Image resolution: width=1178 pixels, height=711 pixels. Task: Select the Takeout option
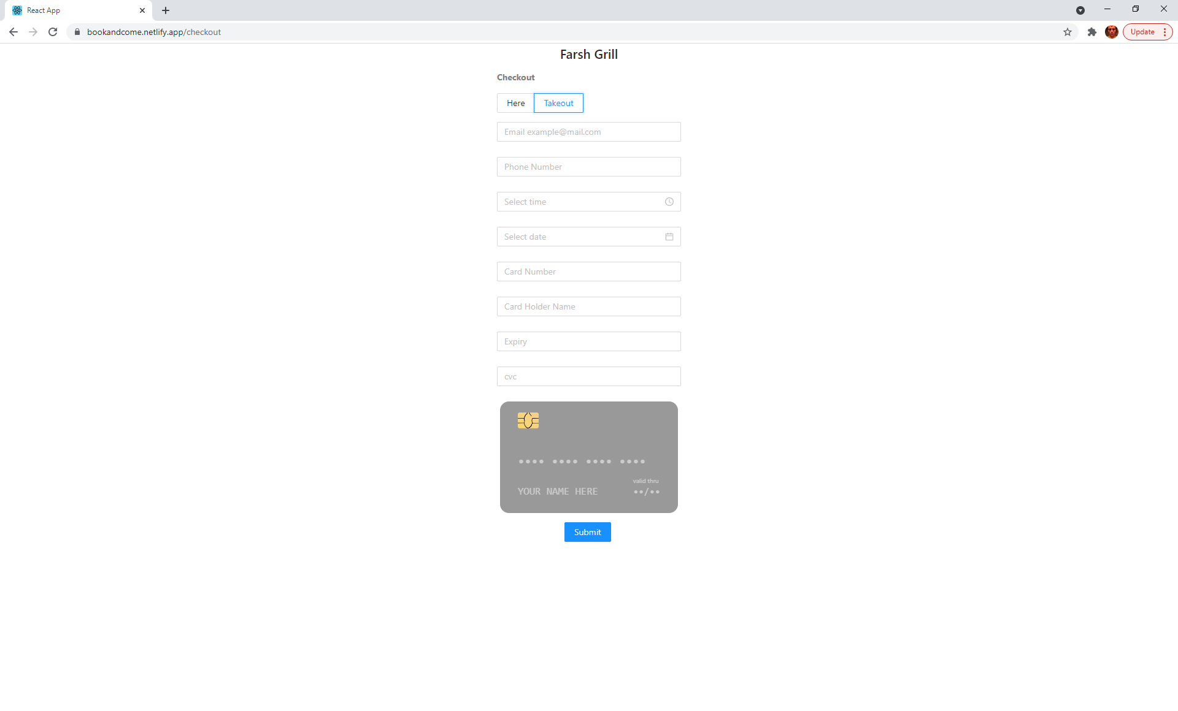(558, 103)
